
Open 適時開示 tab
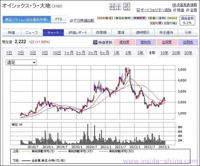coord(143,33)
